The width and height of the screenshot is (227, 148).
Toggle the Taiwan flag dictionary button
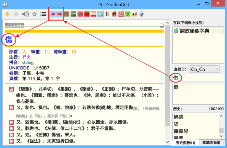[x=52, y=14]
